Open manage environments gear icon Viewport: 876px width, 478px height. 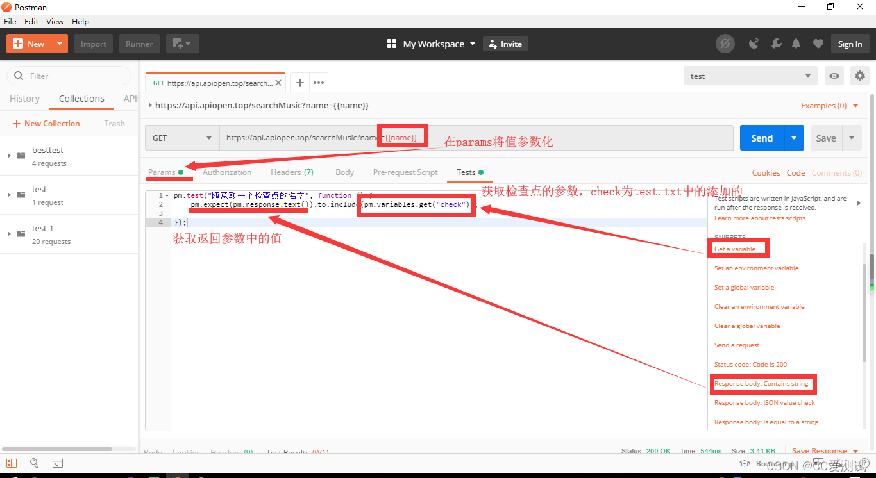click(859, 76)
